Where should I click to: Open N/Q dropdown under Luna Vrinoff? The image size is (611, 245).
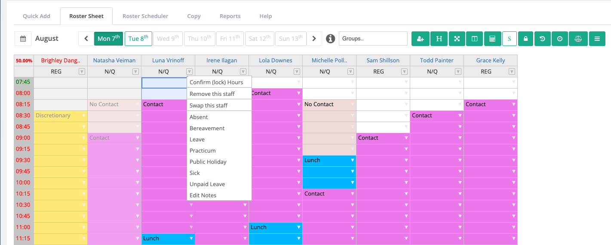coord(190,72)
